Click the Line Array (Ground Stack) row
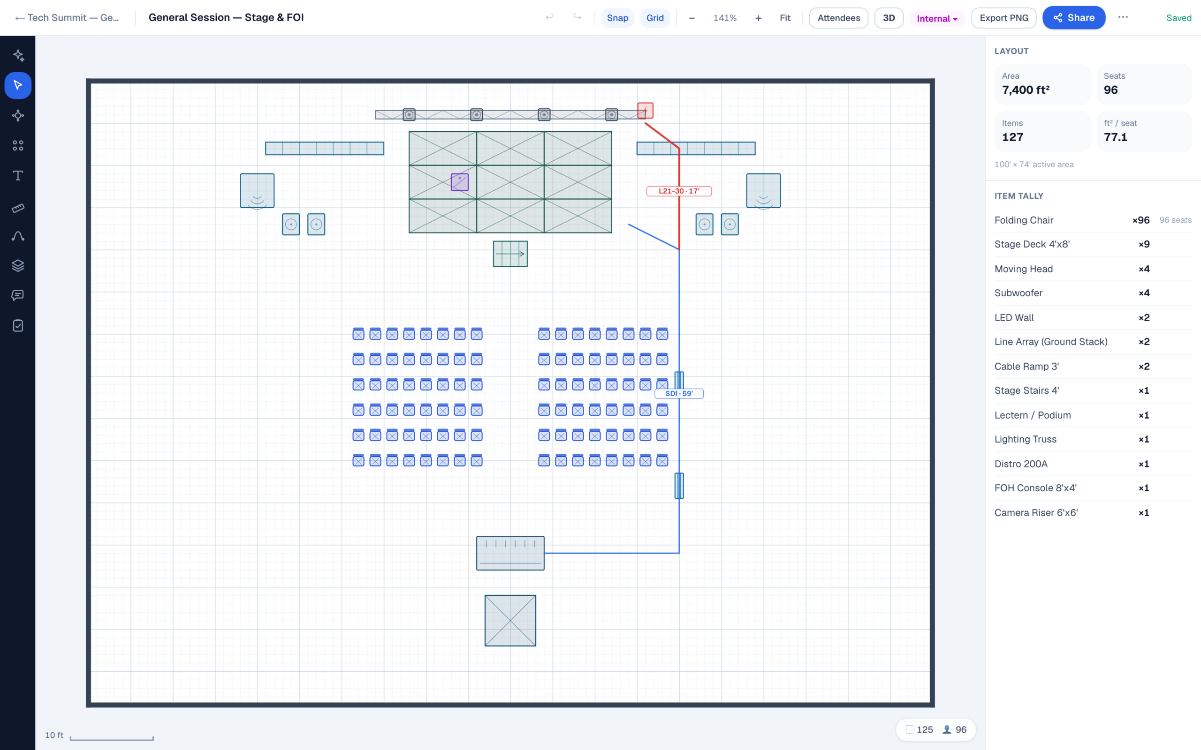This screenshot has height=750, width=1201. pos(1093,342)
